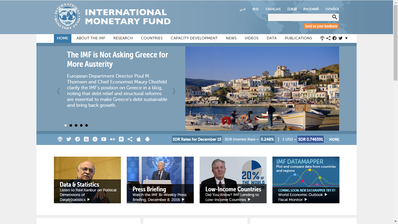This screenshot has width=398, height=224.
Task: Click the podcast icon in the navigation bar
Action: 322,38
